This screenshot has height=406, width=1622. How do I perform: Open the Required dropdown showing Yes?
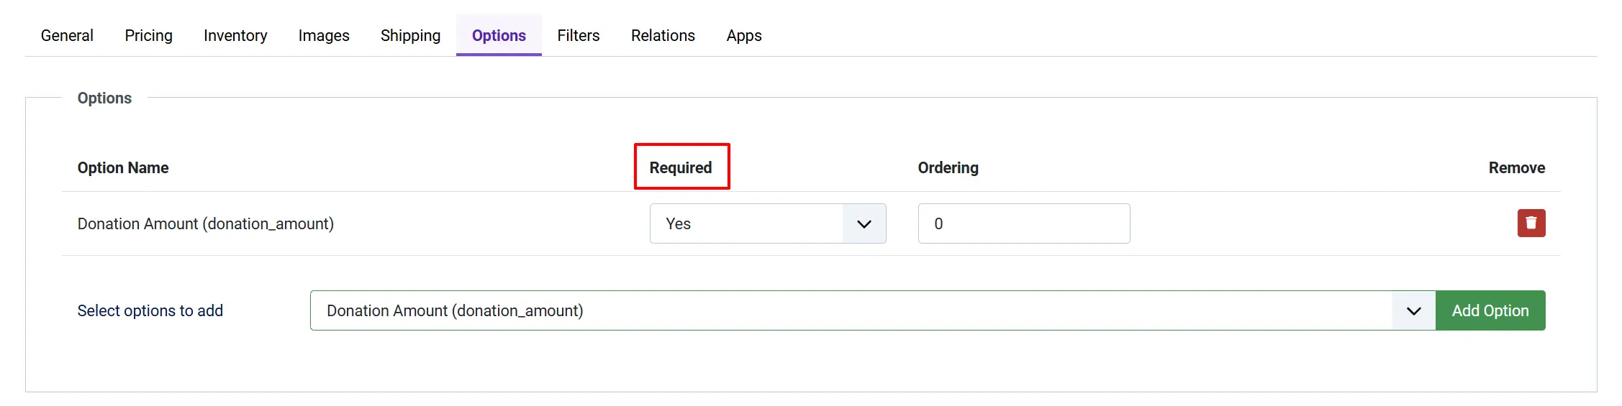(768, 223)
